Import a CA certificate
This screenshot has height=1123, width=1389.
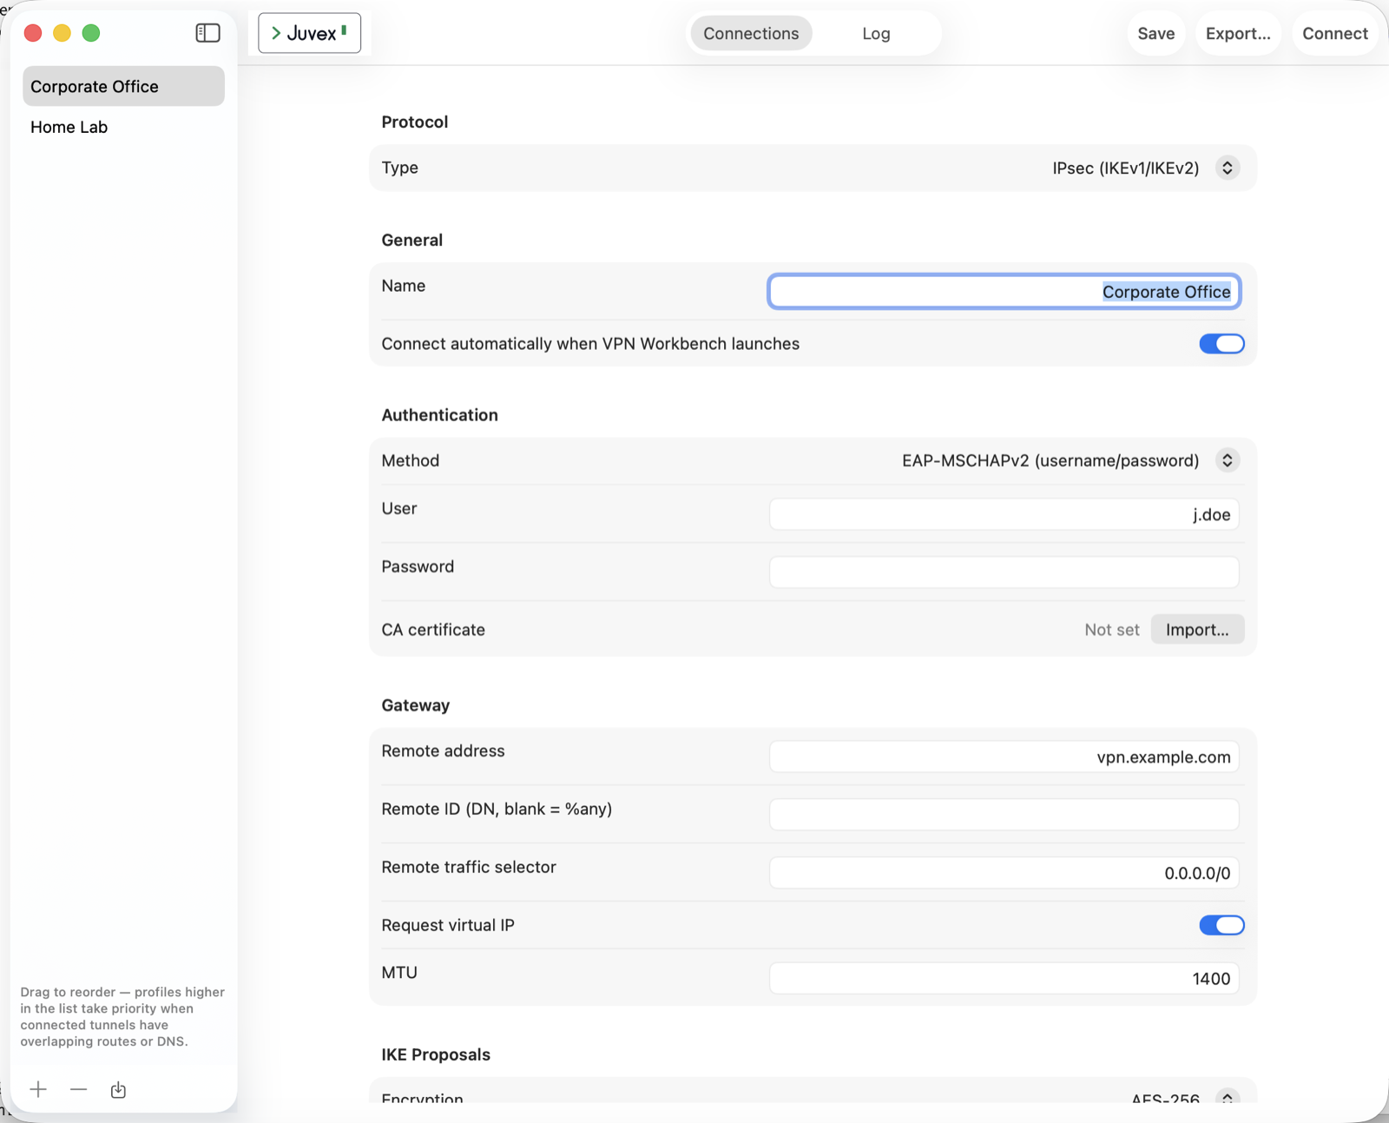(1197, 630)
